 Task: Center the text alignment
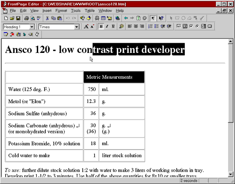point(136,27)
